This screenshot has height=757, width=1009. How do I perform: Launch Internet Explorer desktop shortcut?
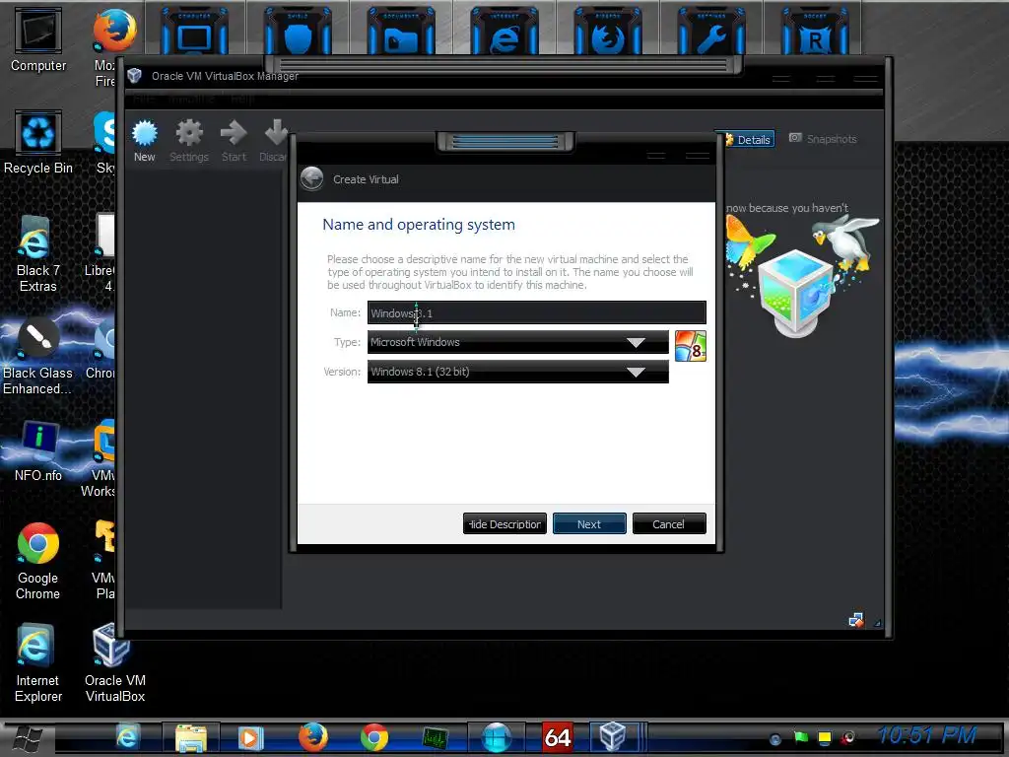38,663
